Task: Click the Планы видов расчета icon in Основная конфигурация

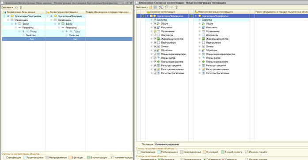Action: (x=158, y=61)
